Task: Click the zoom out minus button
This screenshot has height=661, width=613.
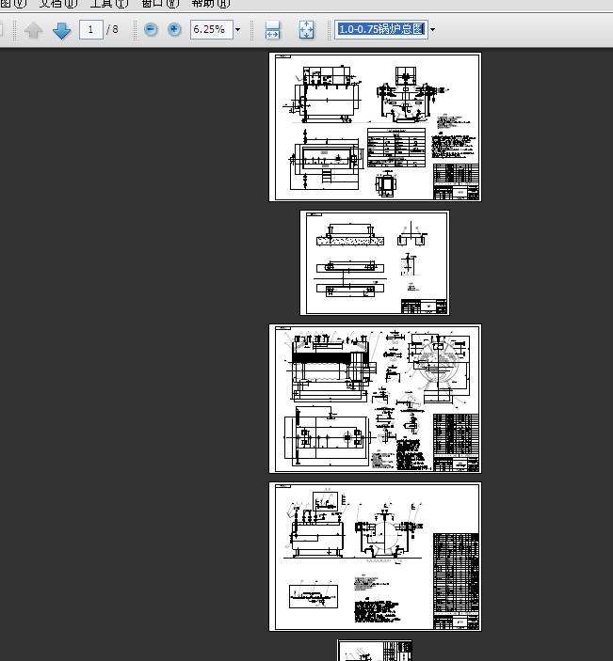Action: 151,30
